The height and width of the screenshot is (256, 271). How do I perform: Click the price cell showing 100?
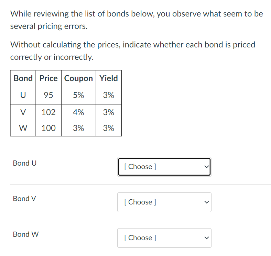48,129
